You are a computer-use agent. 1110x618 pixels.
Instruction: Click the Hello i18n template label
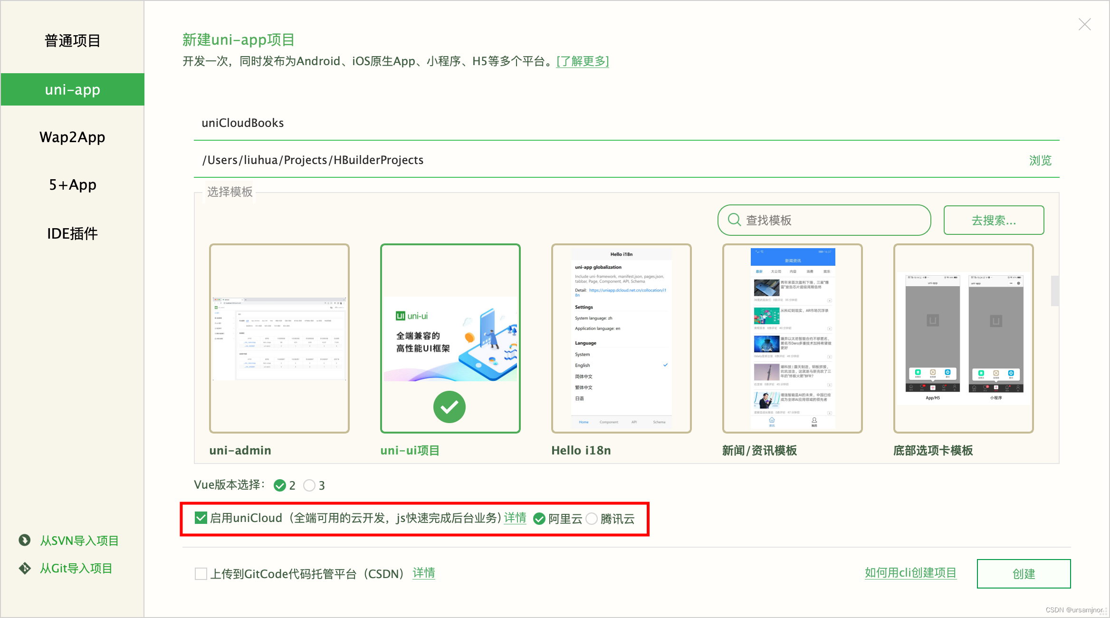coord(581,450)
